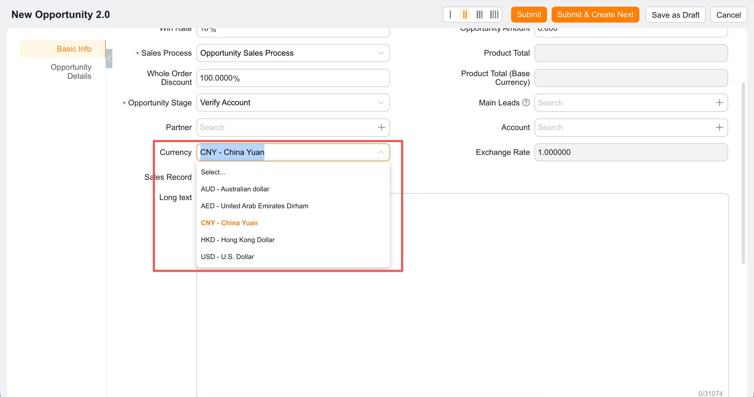Click the Submit button
Viewport: 754px width, 397px height.
pos(529,15)
